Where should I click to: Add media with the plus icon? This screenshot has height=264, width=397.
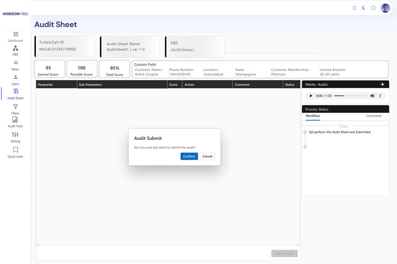pyautogui.click(x=382, y=84)
